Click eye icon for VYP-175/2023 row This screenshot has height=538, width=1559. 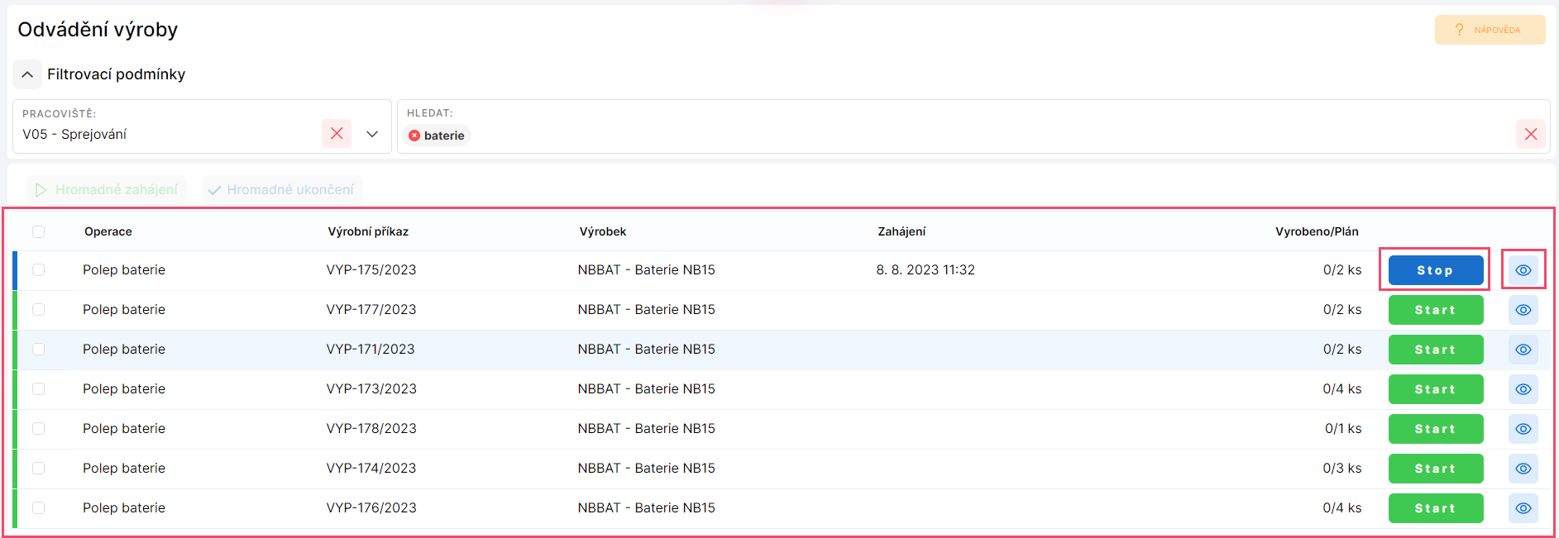(x=1523, y=270)
